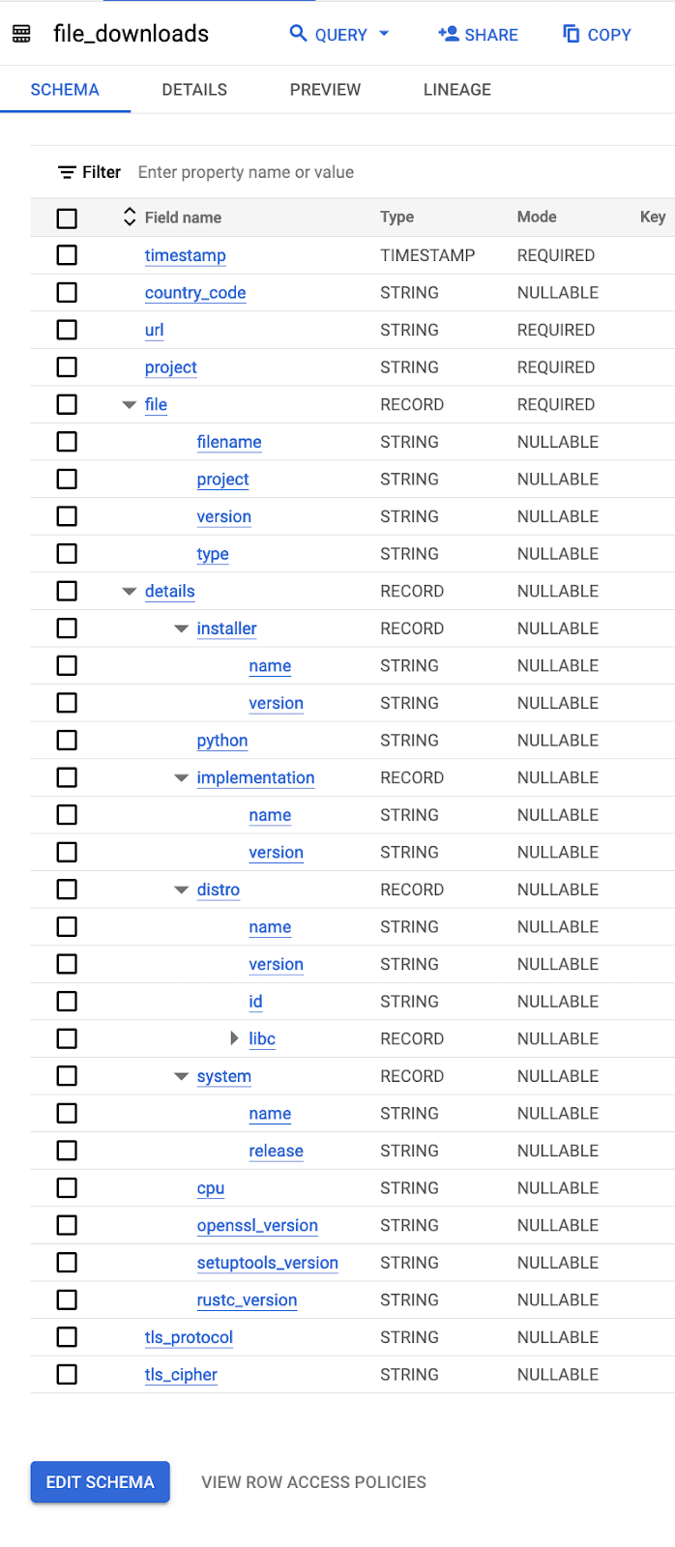Check the timestamp field checkbox

(67, 255)
